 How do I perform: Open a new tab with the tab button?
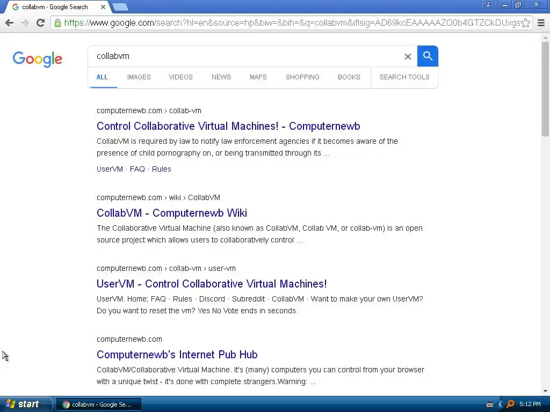tap(120, 7)
